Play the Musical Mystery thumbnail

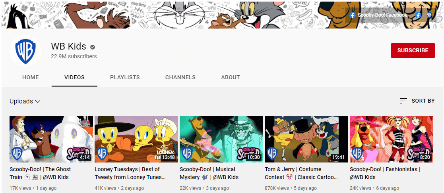(221, 139)
